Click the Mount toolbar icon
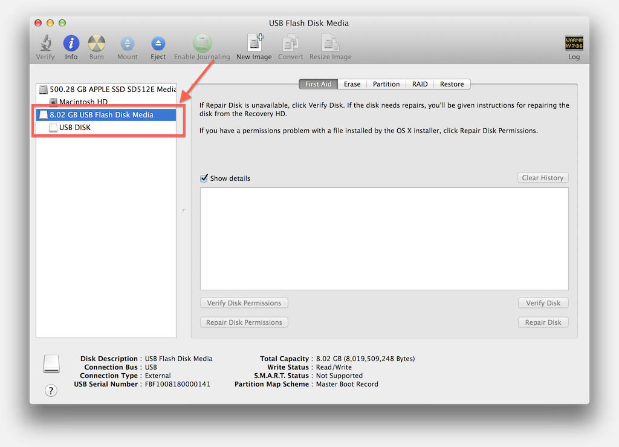This screenshot has width=619, height=447. [x=127, y=42]
